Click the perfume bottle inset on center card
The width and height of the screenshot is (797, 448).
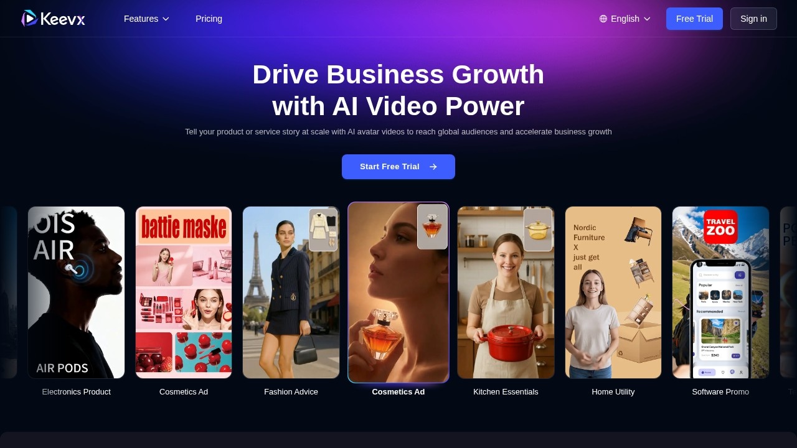point(432,226)
